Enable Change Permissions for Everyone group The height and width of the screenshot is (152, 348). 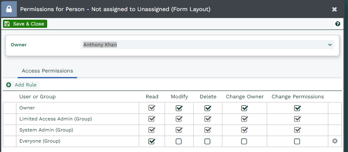(297, 141)
